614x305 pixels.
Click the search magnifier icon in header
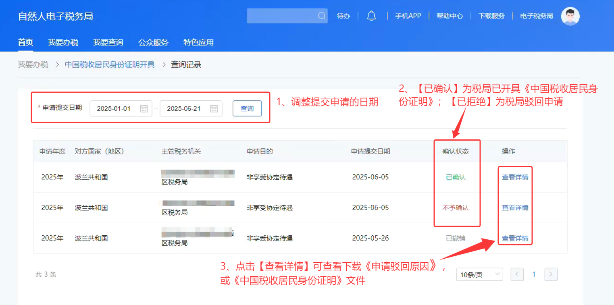click(x=321, y=16)
